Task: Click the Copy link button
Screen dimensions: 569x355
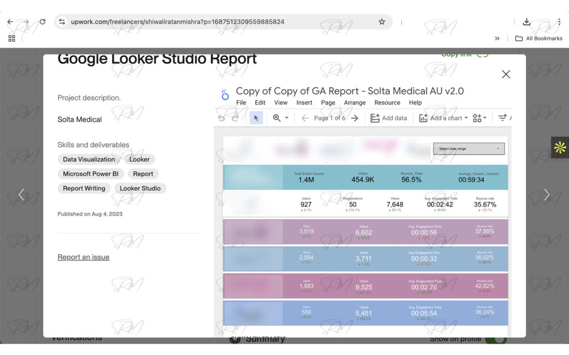Action: pos(465,55)
